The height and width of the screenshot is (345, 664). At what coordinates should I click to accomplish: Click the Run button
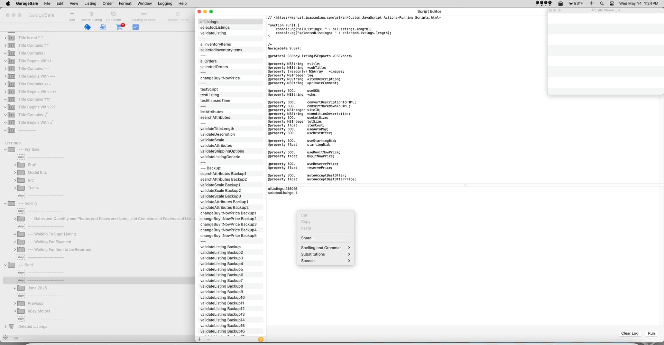(x=651, y=333)
